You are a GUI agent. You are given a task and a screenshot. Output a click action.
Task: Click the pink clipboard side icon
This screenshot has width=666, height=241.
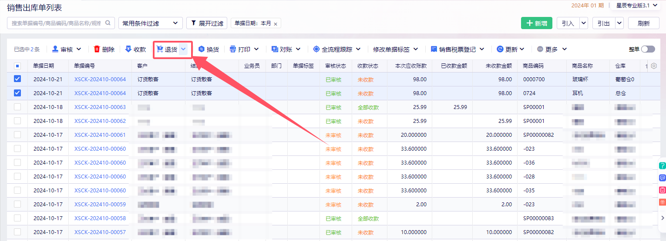(x=663, y=190)
